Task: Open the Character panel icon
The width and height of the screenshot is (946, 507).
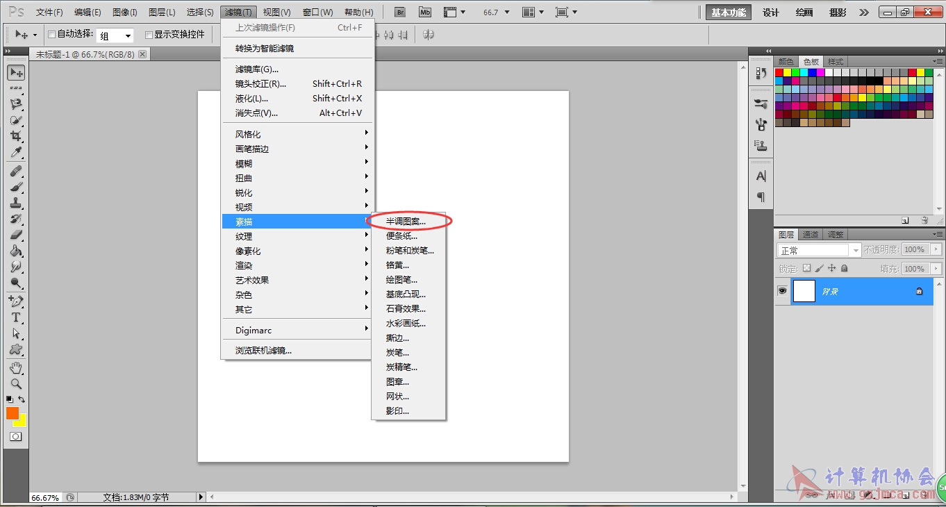Action: (761, 176)
